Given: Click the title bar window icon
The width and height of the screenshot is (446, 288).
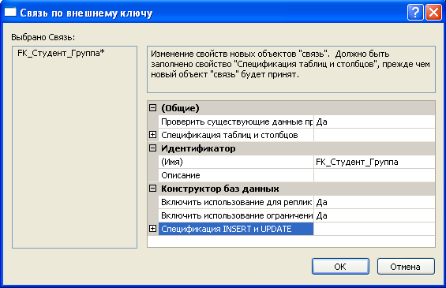Looking at the screenshot, I should pos(10,12).
